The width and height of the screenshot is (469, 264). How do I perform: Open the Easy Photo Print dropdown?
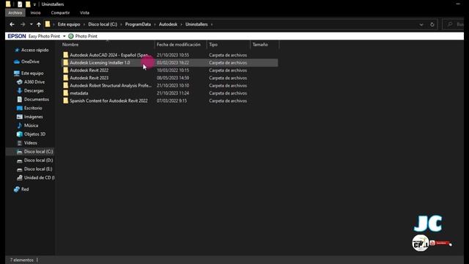tap(64, 36)
